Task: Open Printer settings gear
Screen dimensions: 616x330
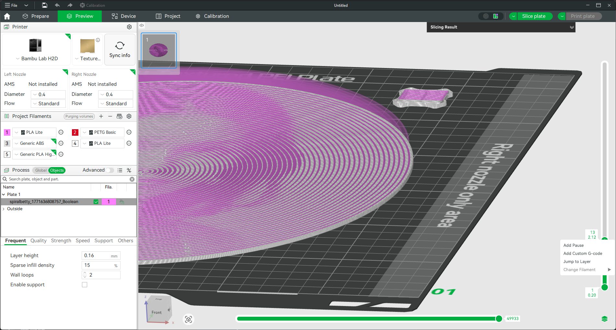Action: 129,27
